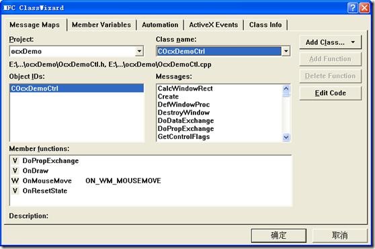Confirm with the 确定 button
Viewport: 375px width, 249px height.
coord(279,236)
